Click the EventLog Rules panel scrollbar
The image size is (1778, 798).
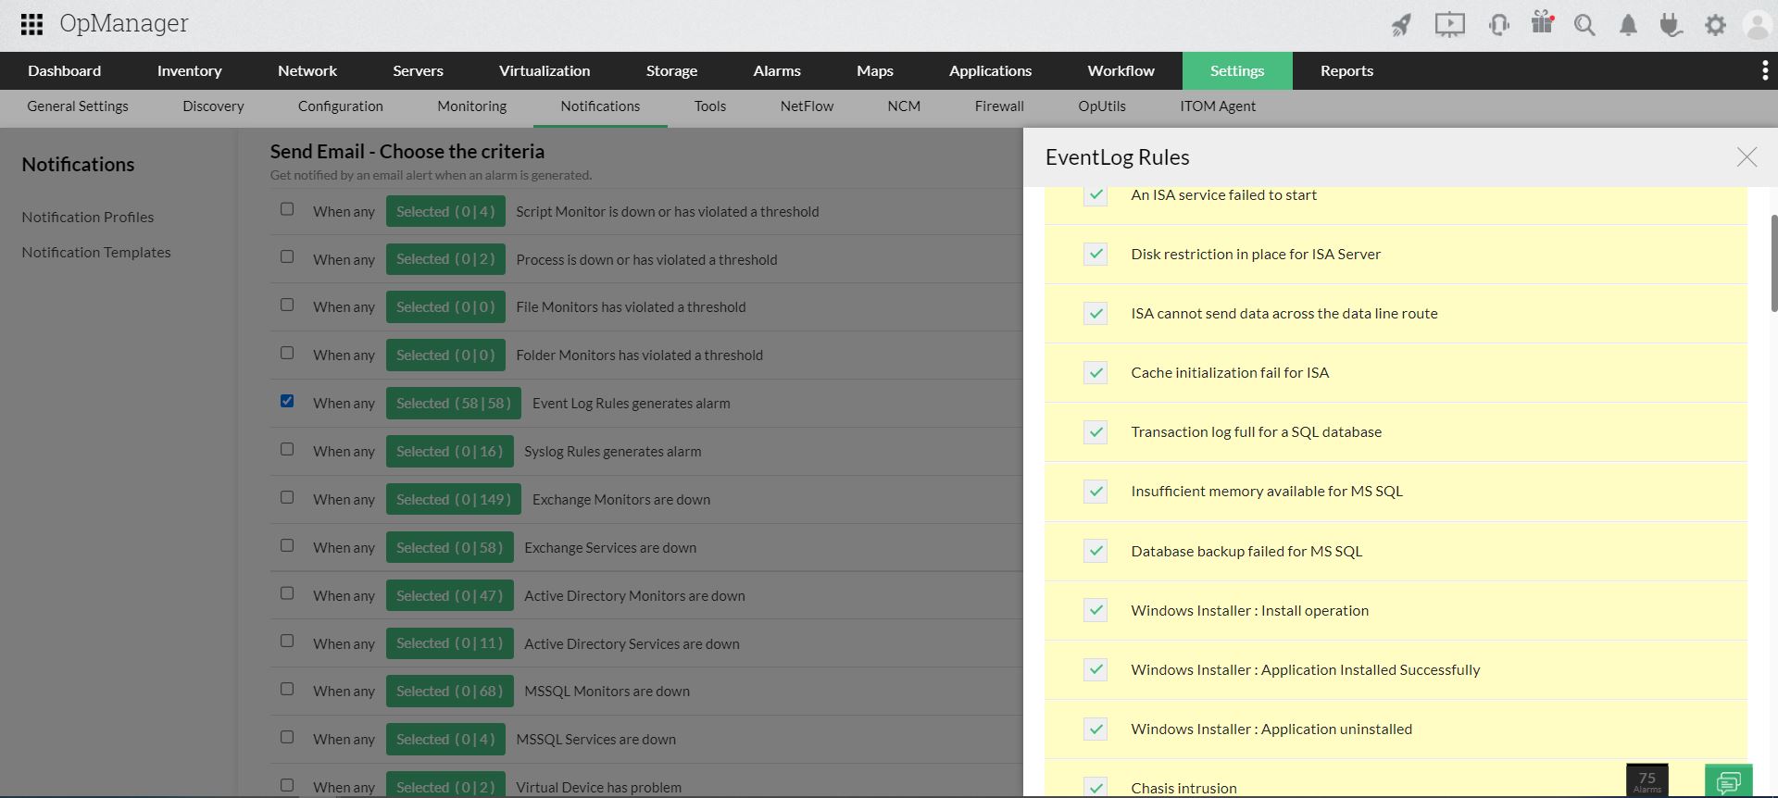1773,263
